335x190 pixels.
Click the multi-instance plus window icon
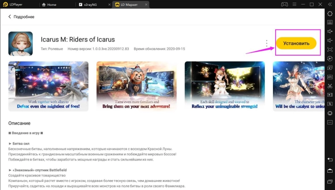tap(330, 68)
